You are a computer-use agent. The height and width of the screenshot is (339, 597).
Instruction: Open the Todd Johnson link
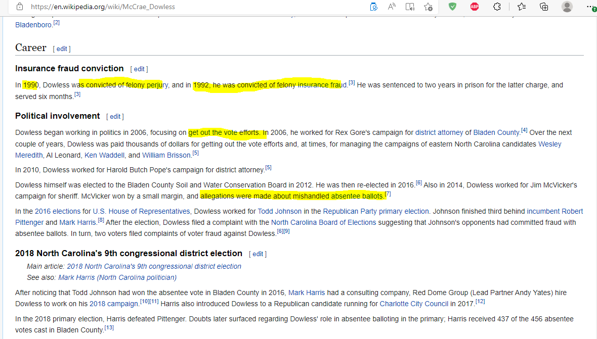[279, 211]
